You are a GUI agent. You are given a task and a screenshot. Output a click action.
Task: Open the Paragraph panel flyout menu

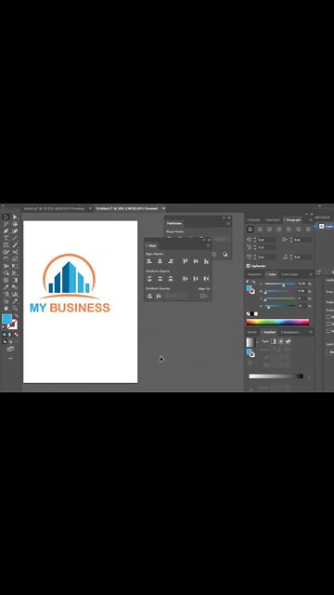click(311, 219)
